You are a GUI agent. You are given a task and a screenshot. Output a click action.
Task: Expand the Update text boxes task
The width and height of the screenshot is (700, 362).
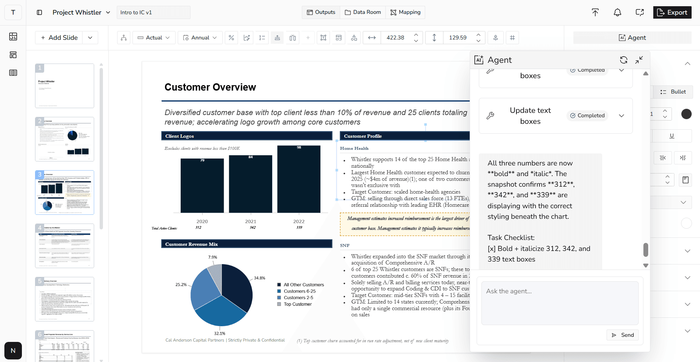click(x=622, y=115)
